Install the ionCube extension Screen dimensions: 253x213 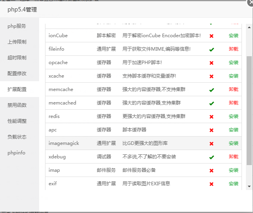click(x=234, y=36)
